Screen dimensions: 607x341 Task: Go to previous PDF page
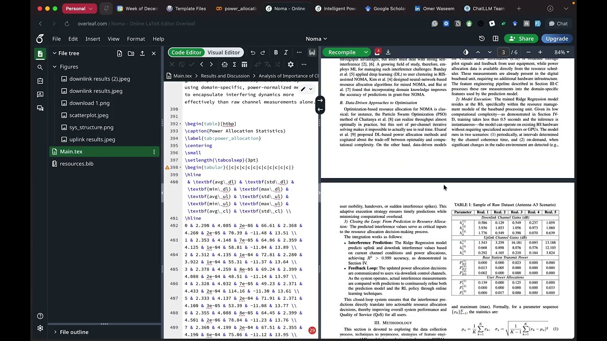click(478, 52)
